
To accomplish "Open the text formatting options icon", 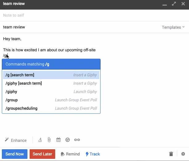I will [40, 140].
